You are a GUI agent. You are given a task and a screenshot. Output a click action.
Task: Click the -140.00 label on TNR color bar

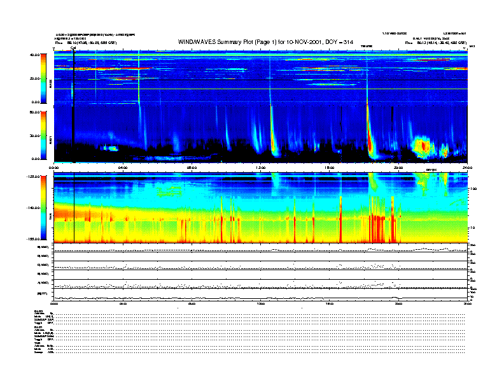click(33, 208)
